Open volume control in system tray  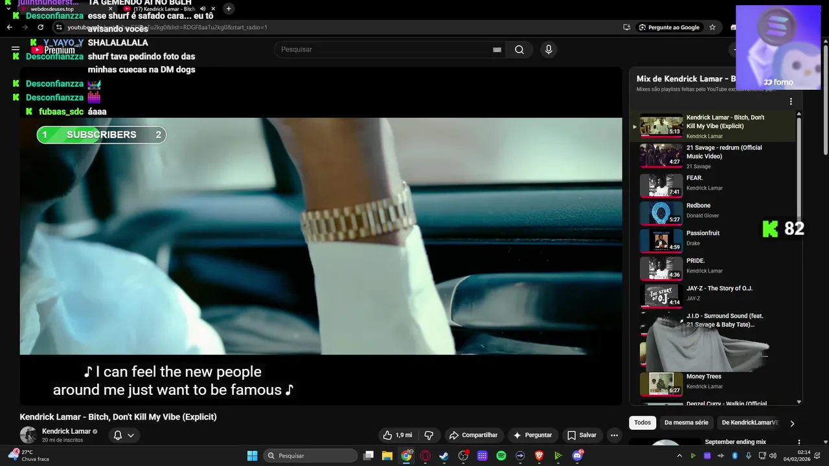point(773,456)
